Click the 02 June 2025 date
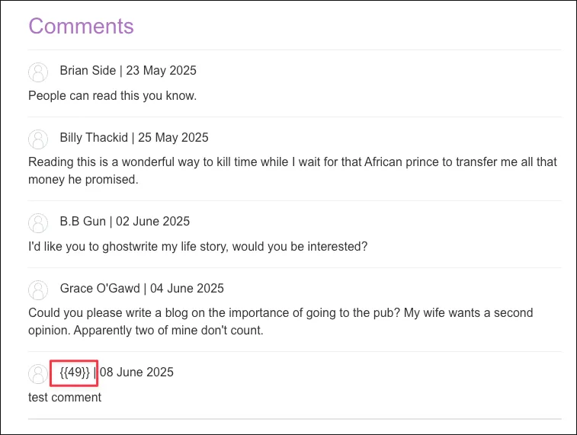Image resolution: width=577 pixels, height=435 pixels. point(152,222)
